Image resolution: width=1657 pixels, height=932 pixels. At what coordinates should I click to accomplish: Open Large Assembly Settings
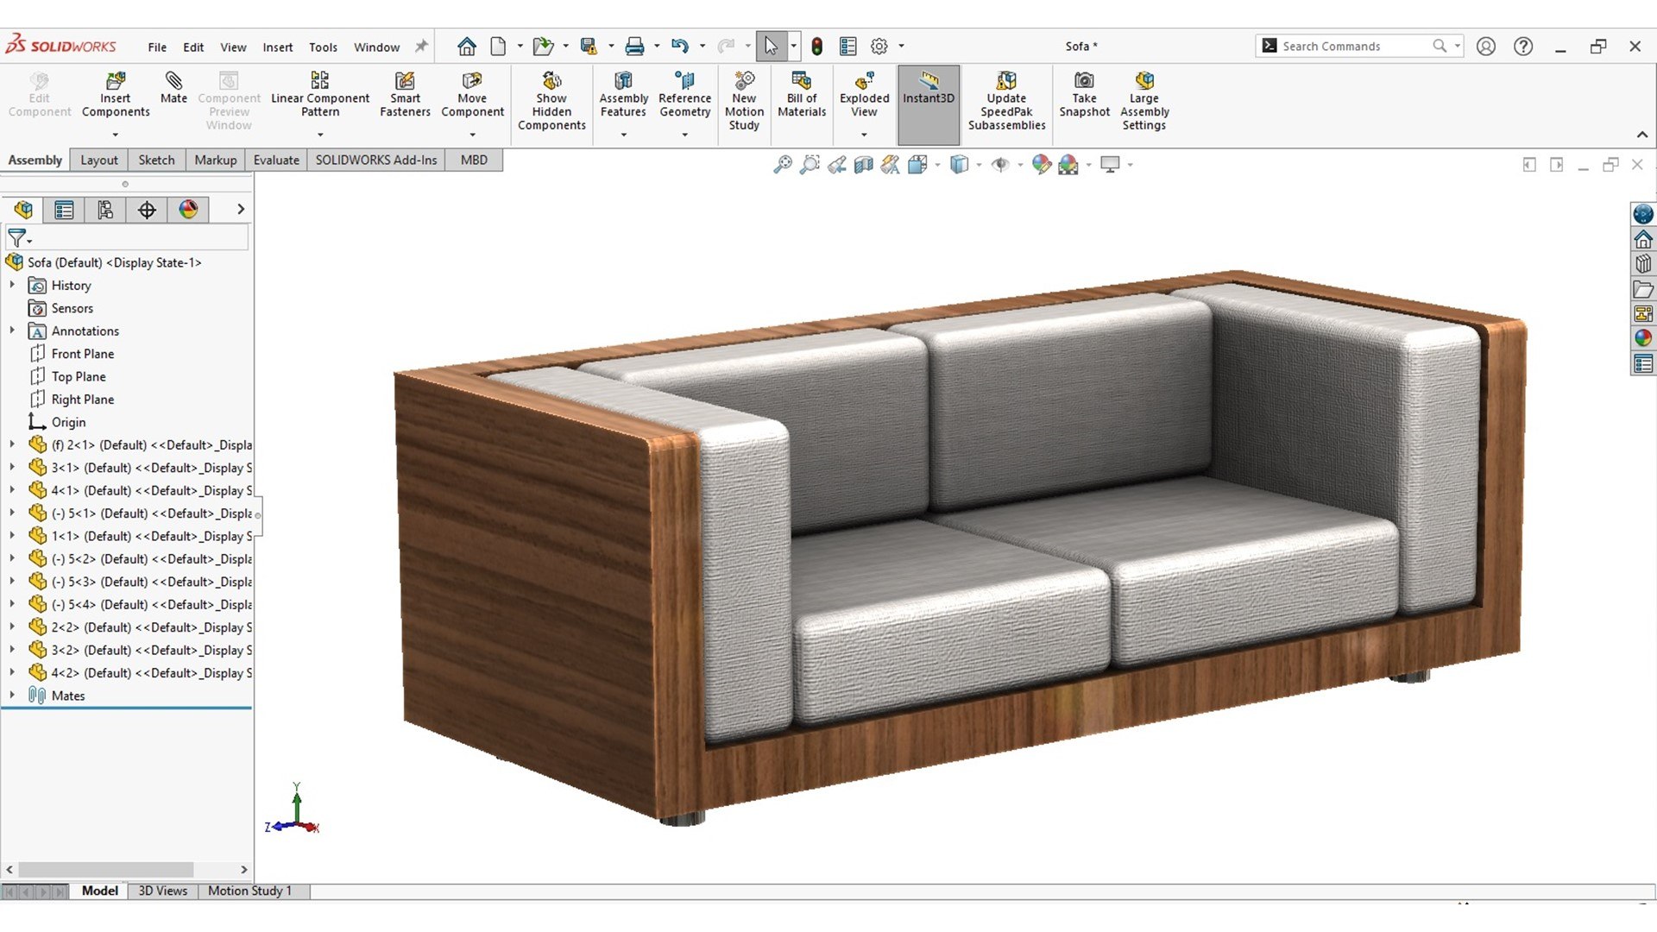coord(1144,101)
